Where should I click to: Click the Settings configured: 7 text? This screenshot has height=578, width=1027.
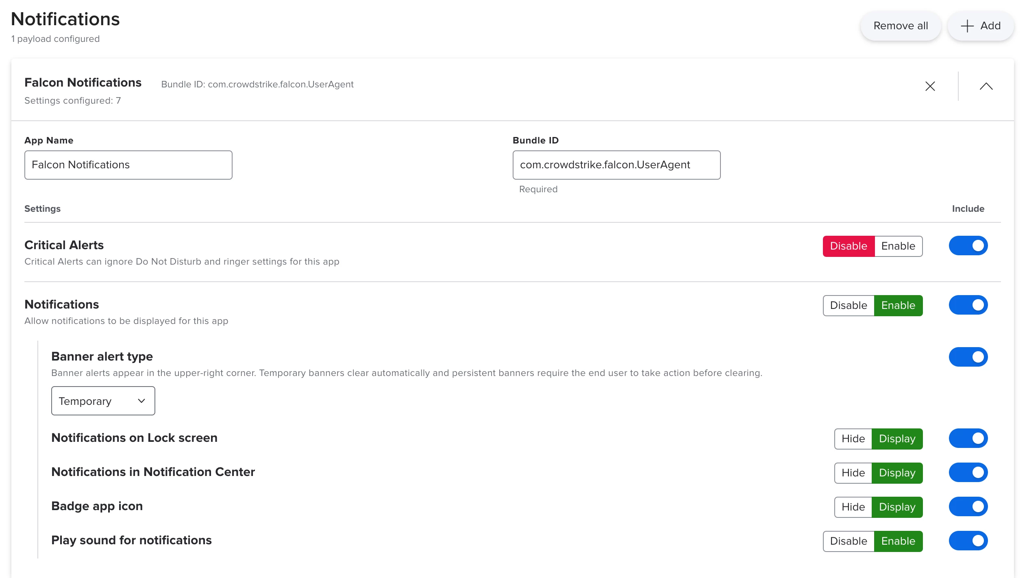point(73,100)
